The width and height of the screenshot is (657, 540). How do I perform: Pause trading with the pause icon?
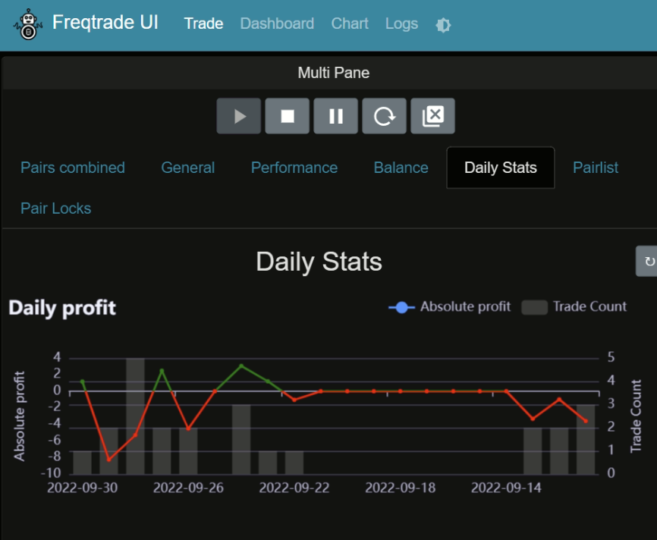(x=335, y=115)
